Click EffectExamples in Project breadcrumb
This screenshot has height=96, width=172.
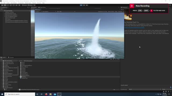click(x=28, y=61)
